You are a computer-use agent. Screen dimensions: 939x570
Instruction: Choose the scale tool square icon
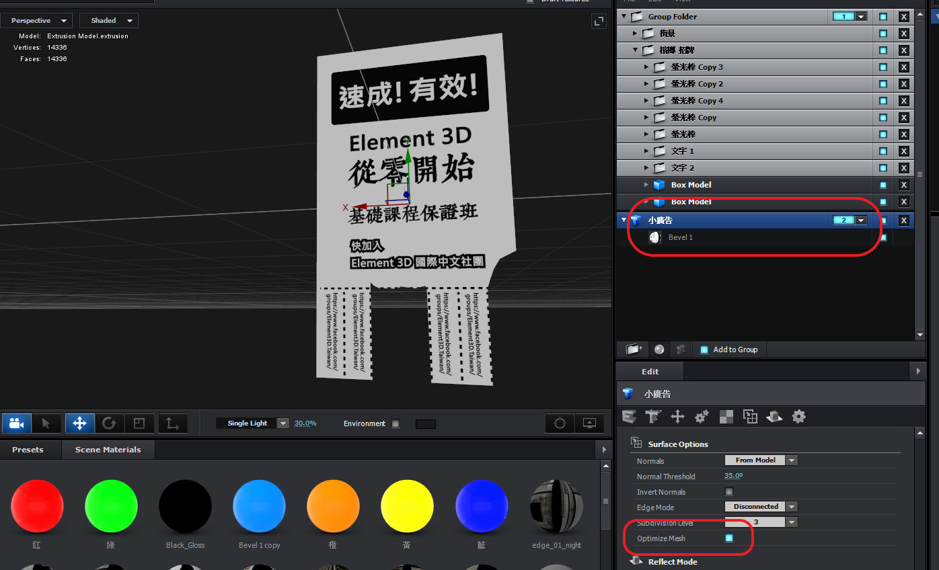(139, 423)
